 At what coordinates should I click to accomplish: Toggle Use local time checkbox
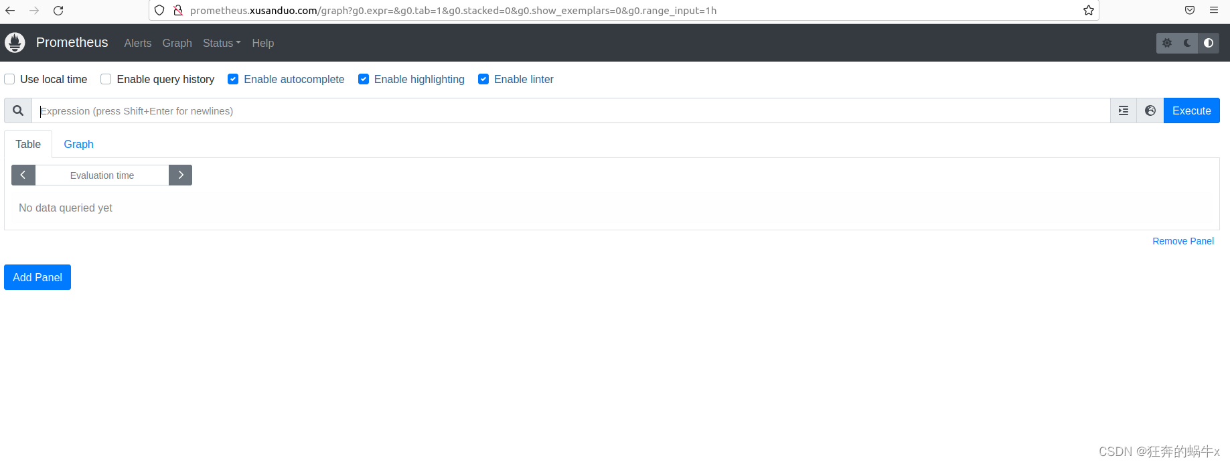point(9,79)
